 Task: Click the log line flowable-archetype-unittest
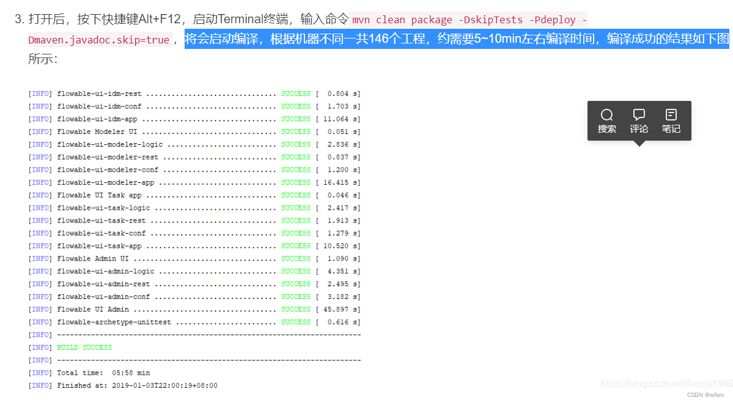click(194, 322)
